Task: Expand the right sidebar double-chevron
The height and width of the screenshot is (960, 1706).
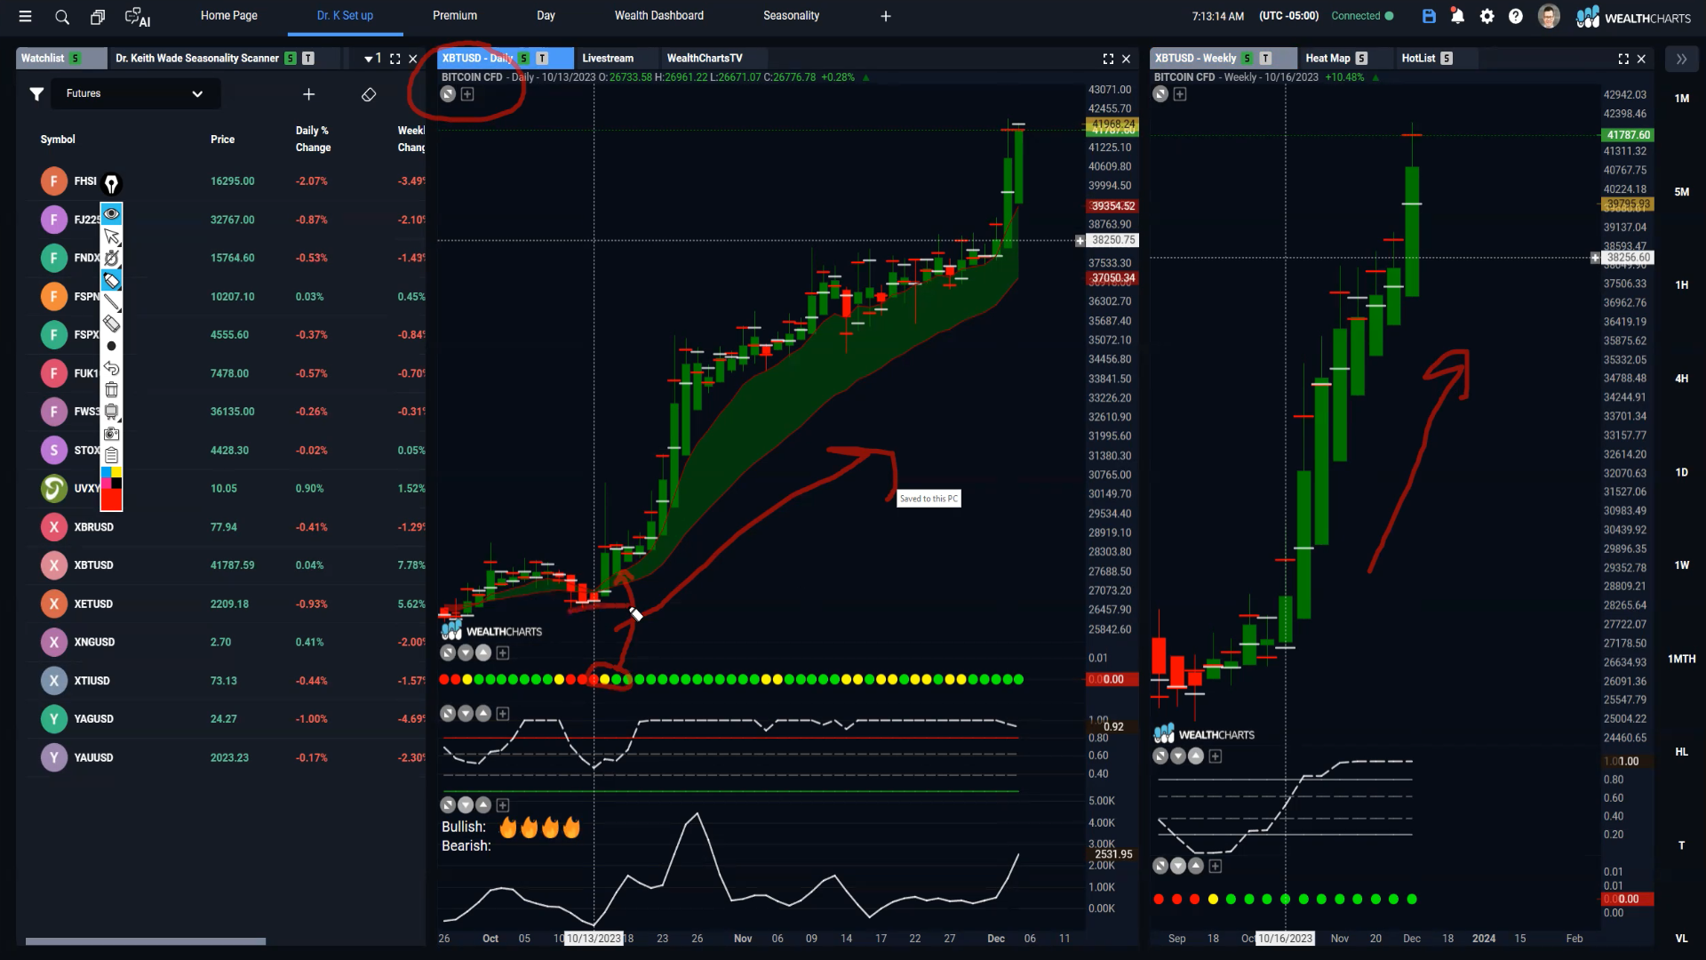Action: coord(1681,59)
